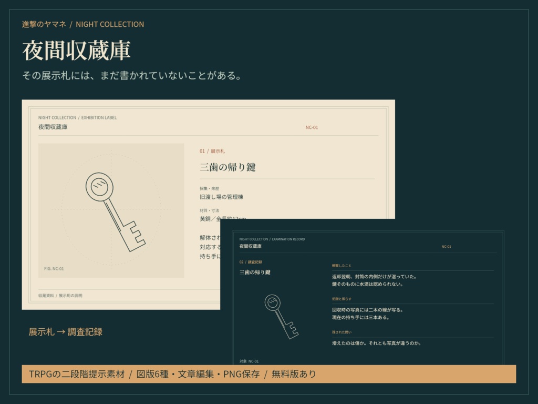Click the '01 / 展示札' section label
Viewport: 538px width, 404px height.
212,151
